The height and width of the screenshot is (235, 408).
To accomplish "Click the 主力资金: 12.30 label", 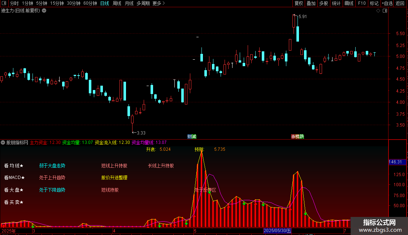I will click(45, 142).
